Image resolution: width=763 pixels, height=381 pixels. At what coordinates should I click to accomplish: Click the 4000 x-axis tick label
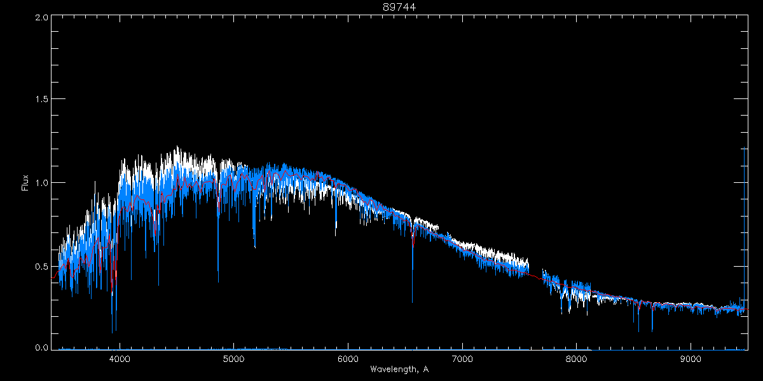(x=120, y=359)
